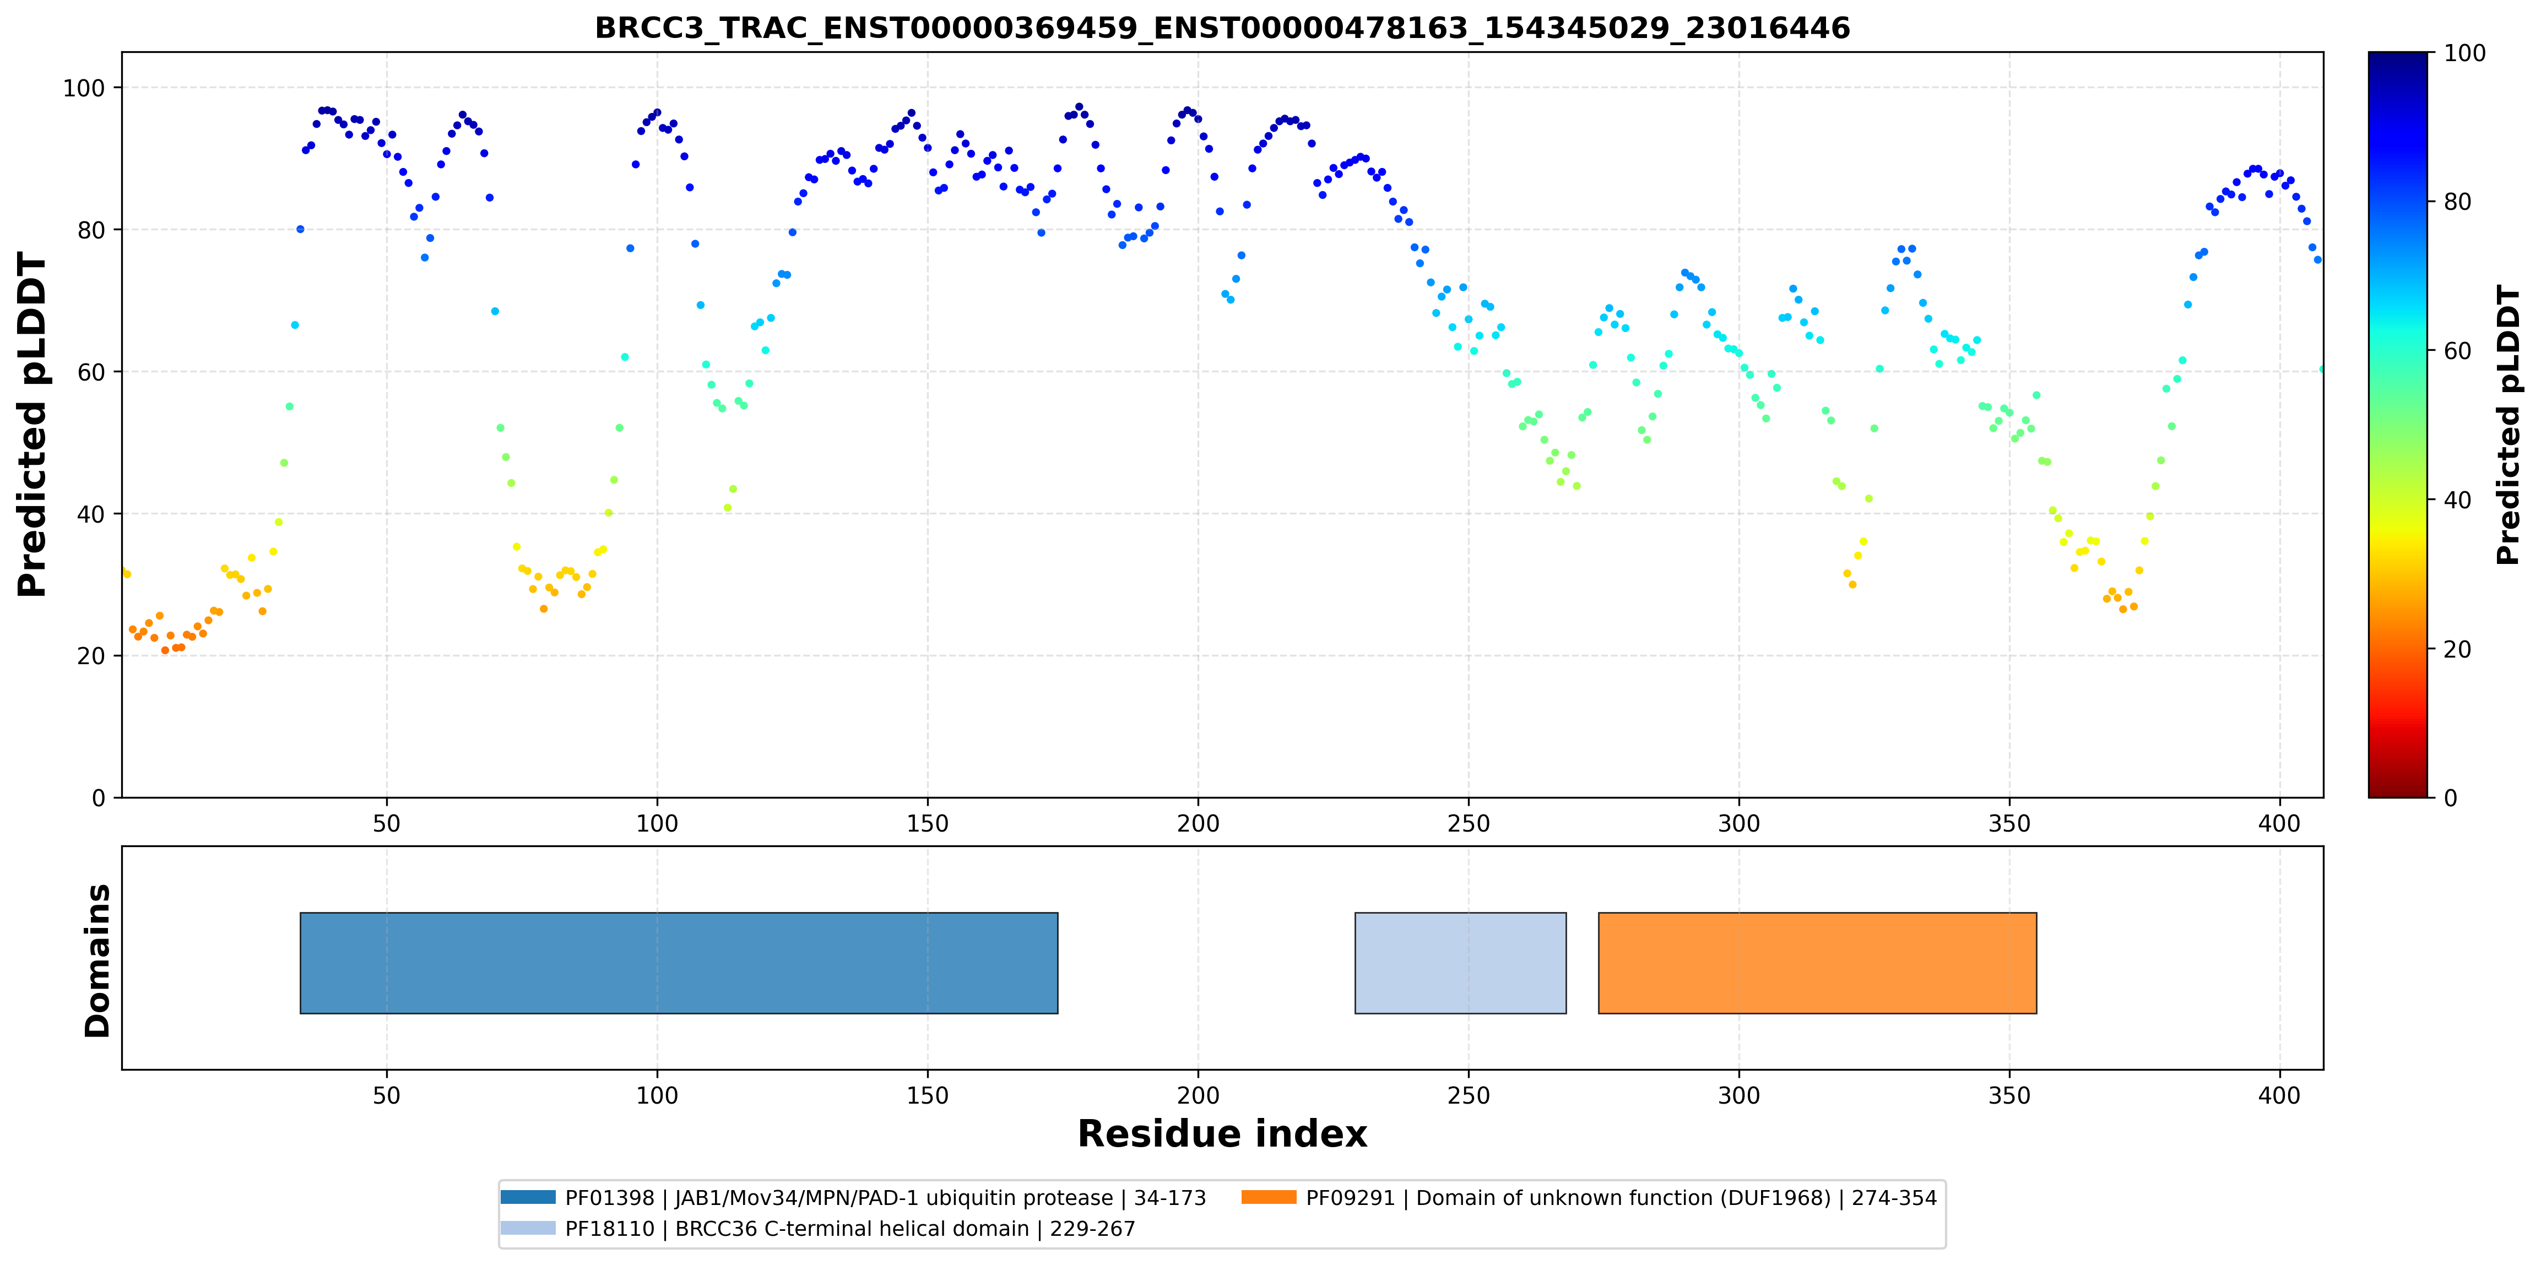Select the orange DUF1968 domain bar
This screenshot has height=1265, width=2541.
1817,962
